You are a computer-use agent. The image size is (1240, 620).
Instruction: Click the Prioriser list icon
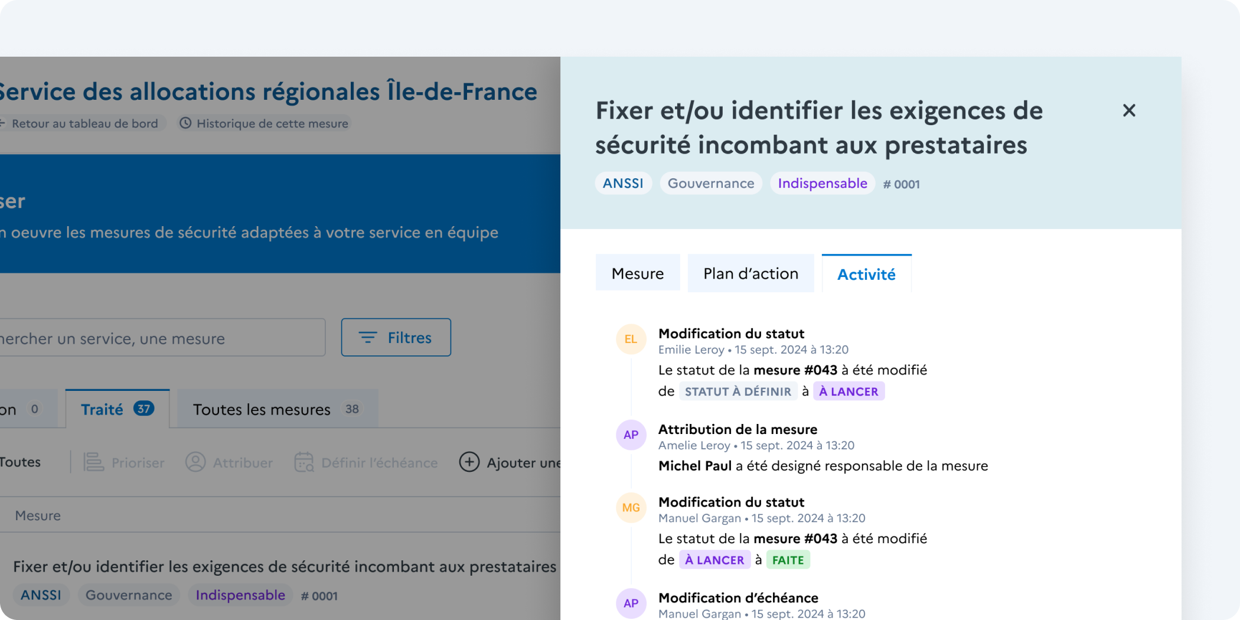pos(93,462)
